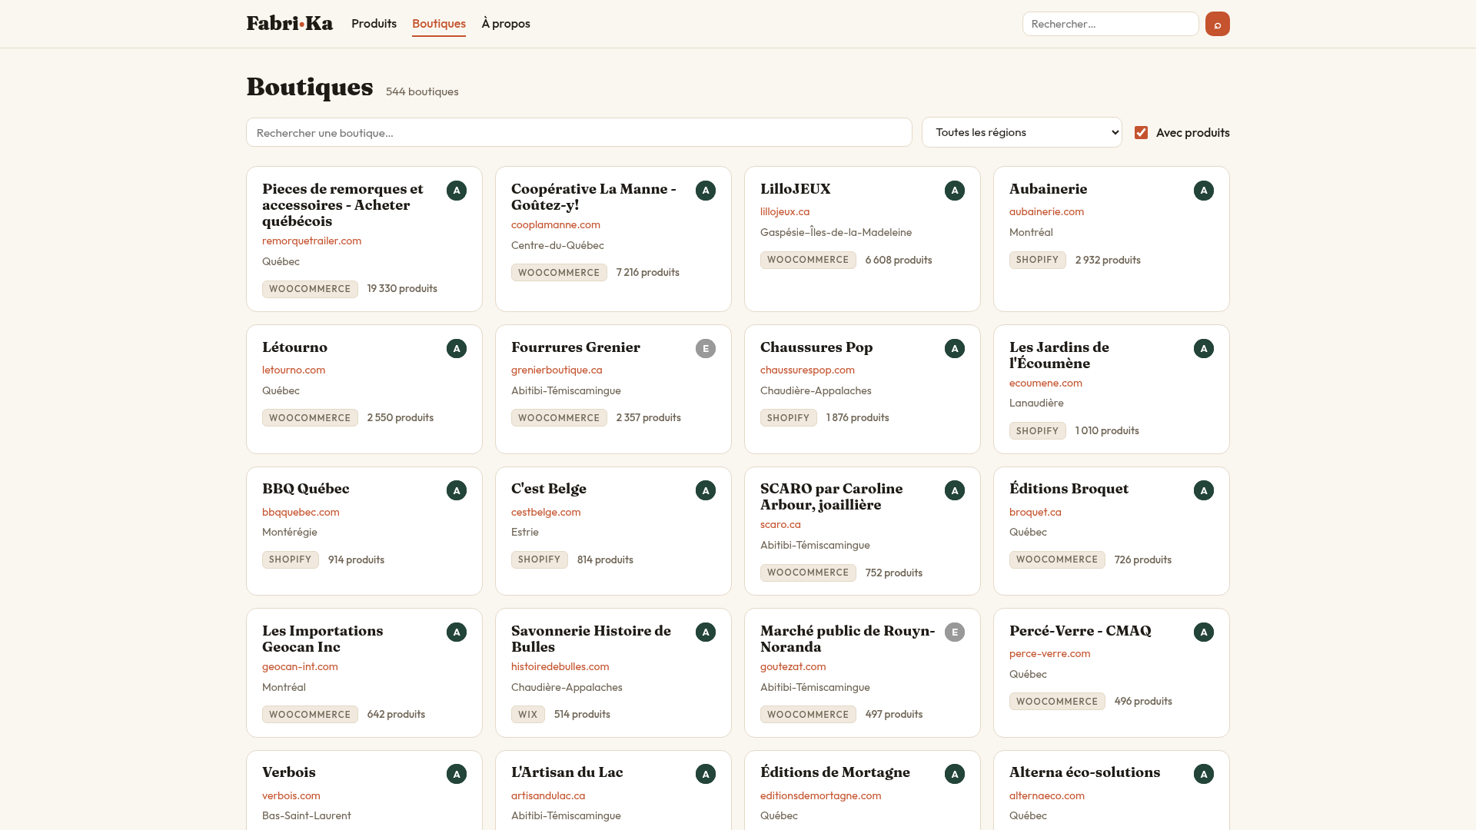Screen dimensions: 1476x830
Task: Click the A badge on Pieces de remorques card
Action: tap(457, 191)
